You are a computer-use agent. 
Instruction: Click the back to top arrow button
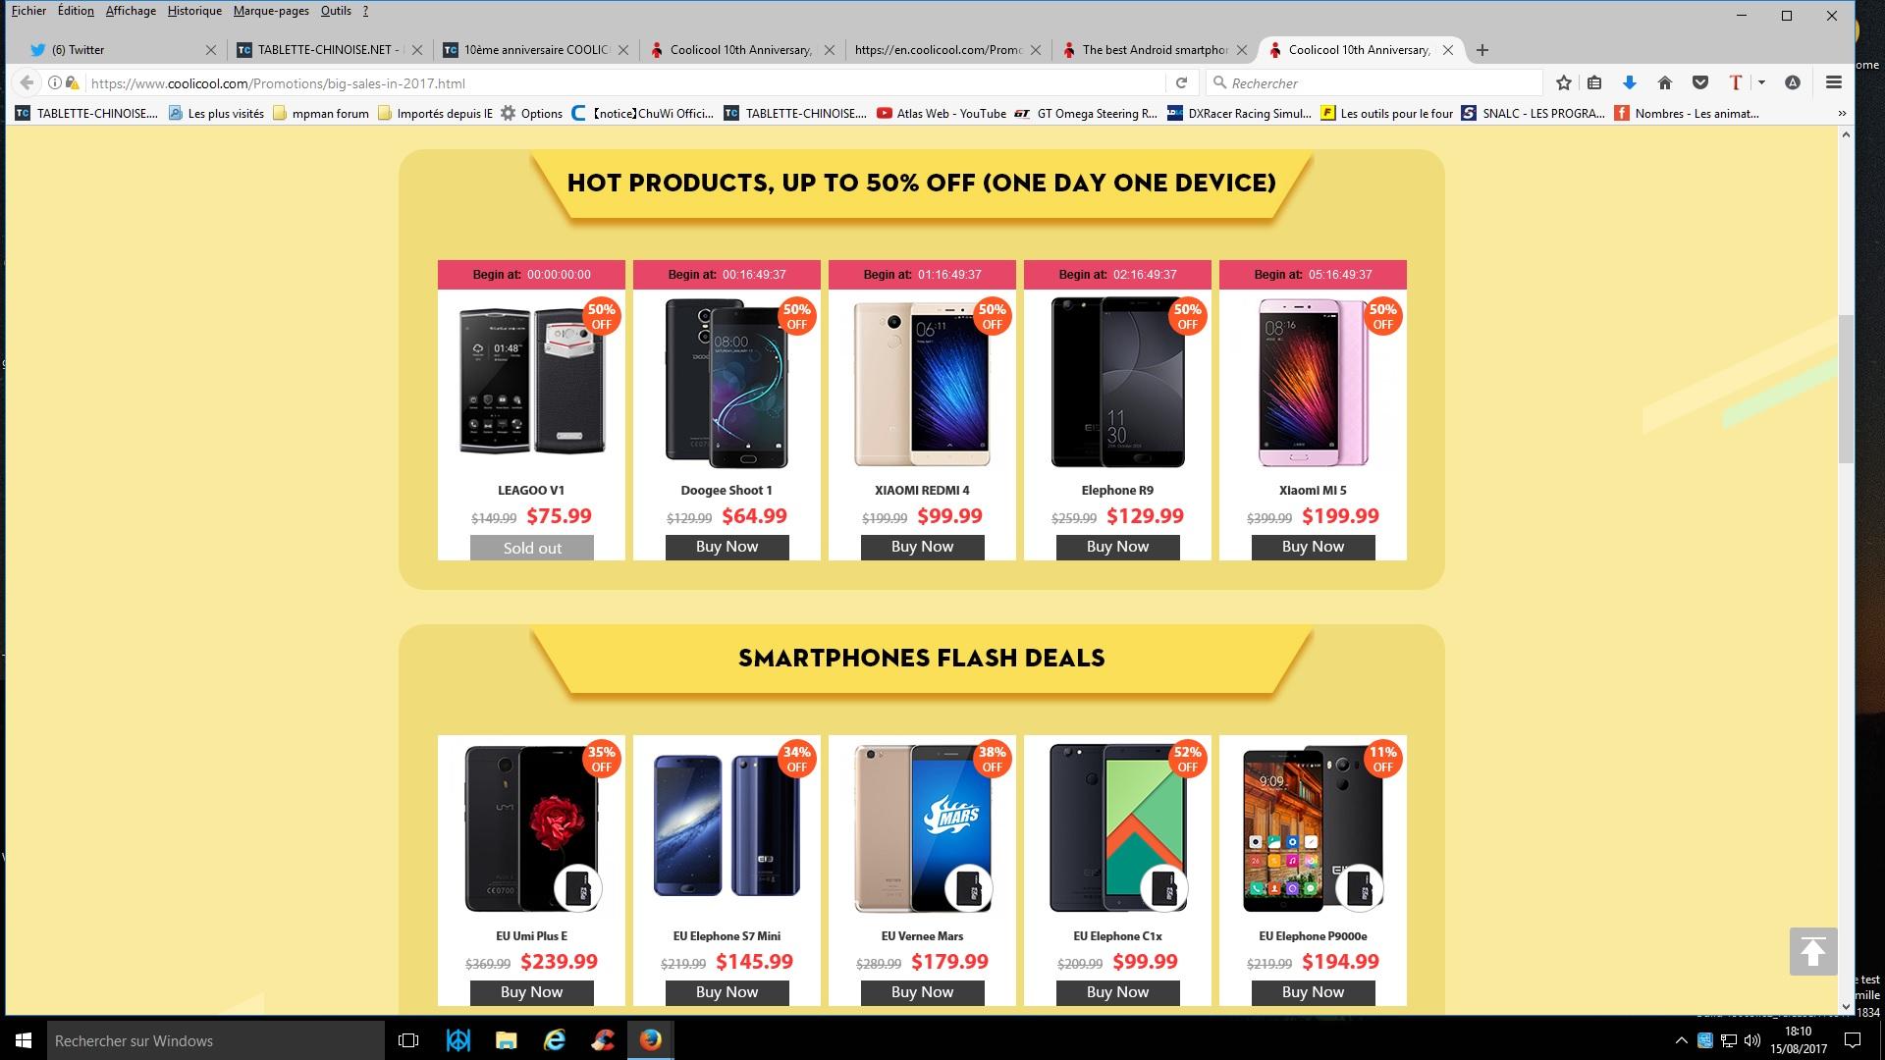(x=1812, y=951)
